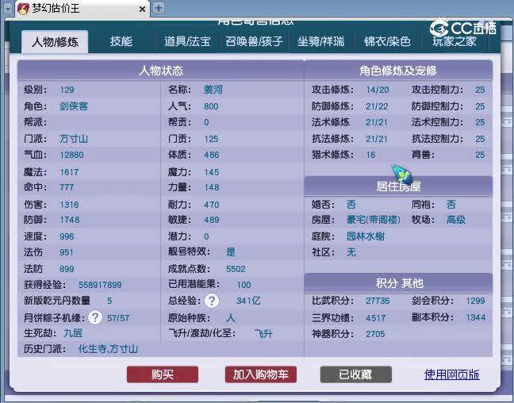514x403 pixels.
Task: Click the 伤害 value 1316
Action: (x=69, y=205)
